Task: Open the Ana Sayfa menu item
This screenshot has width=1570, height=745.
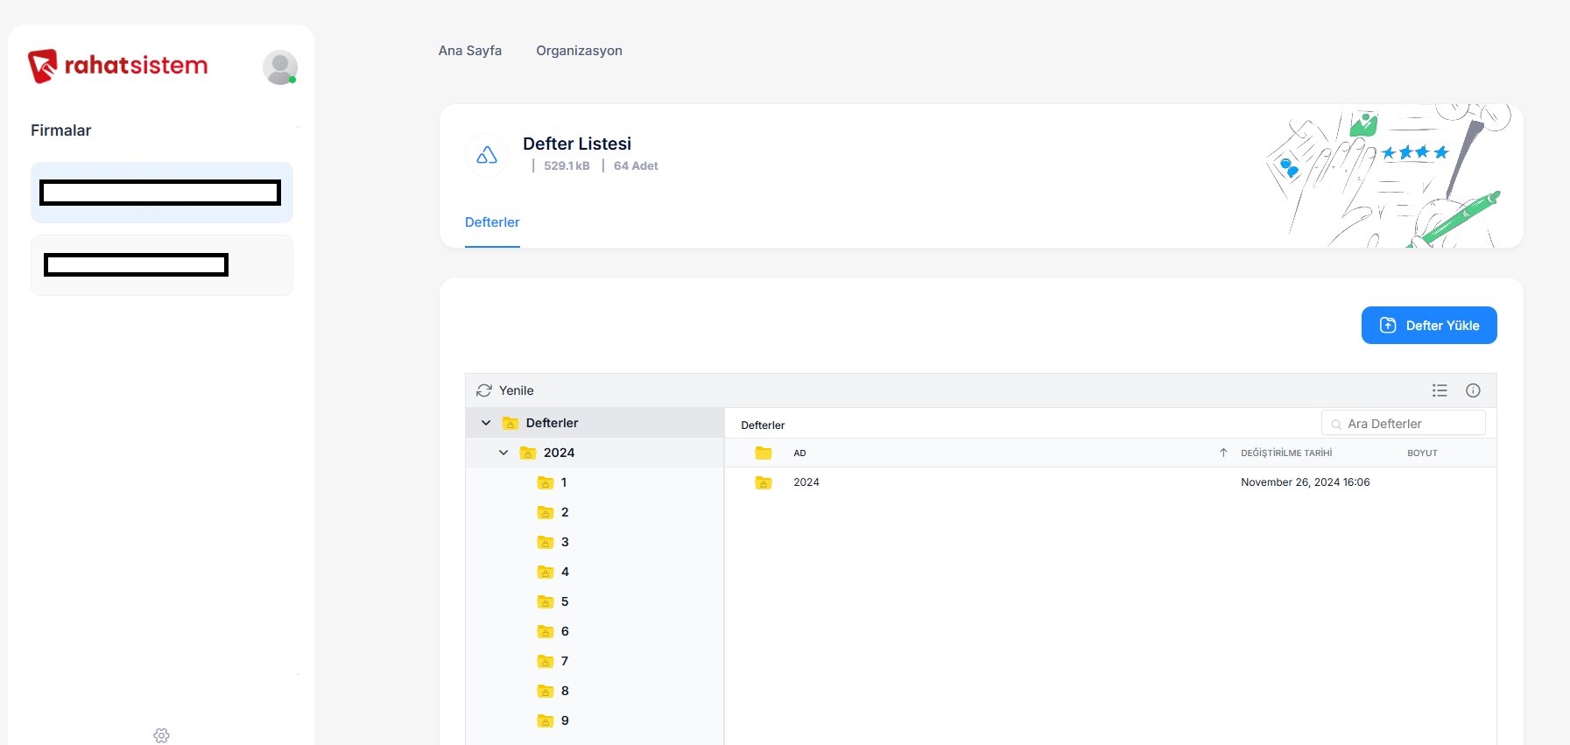Action: (470, 51)
